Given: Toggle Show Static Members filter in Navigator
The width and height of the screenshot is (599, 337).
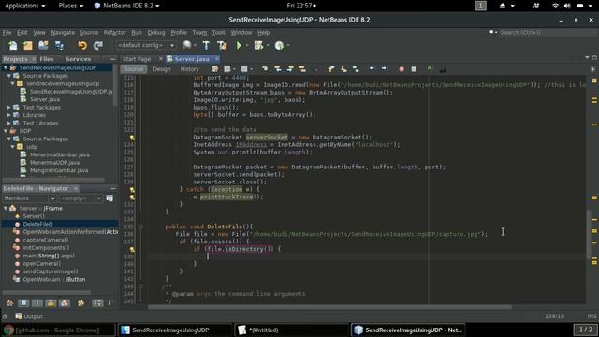Looking at the screenshot, I should (x=37, y=303).
